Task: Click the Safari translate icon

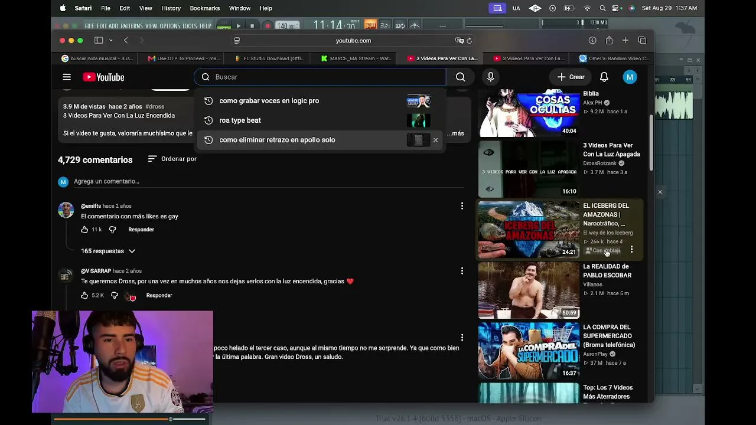Action: tap(460, 40)
